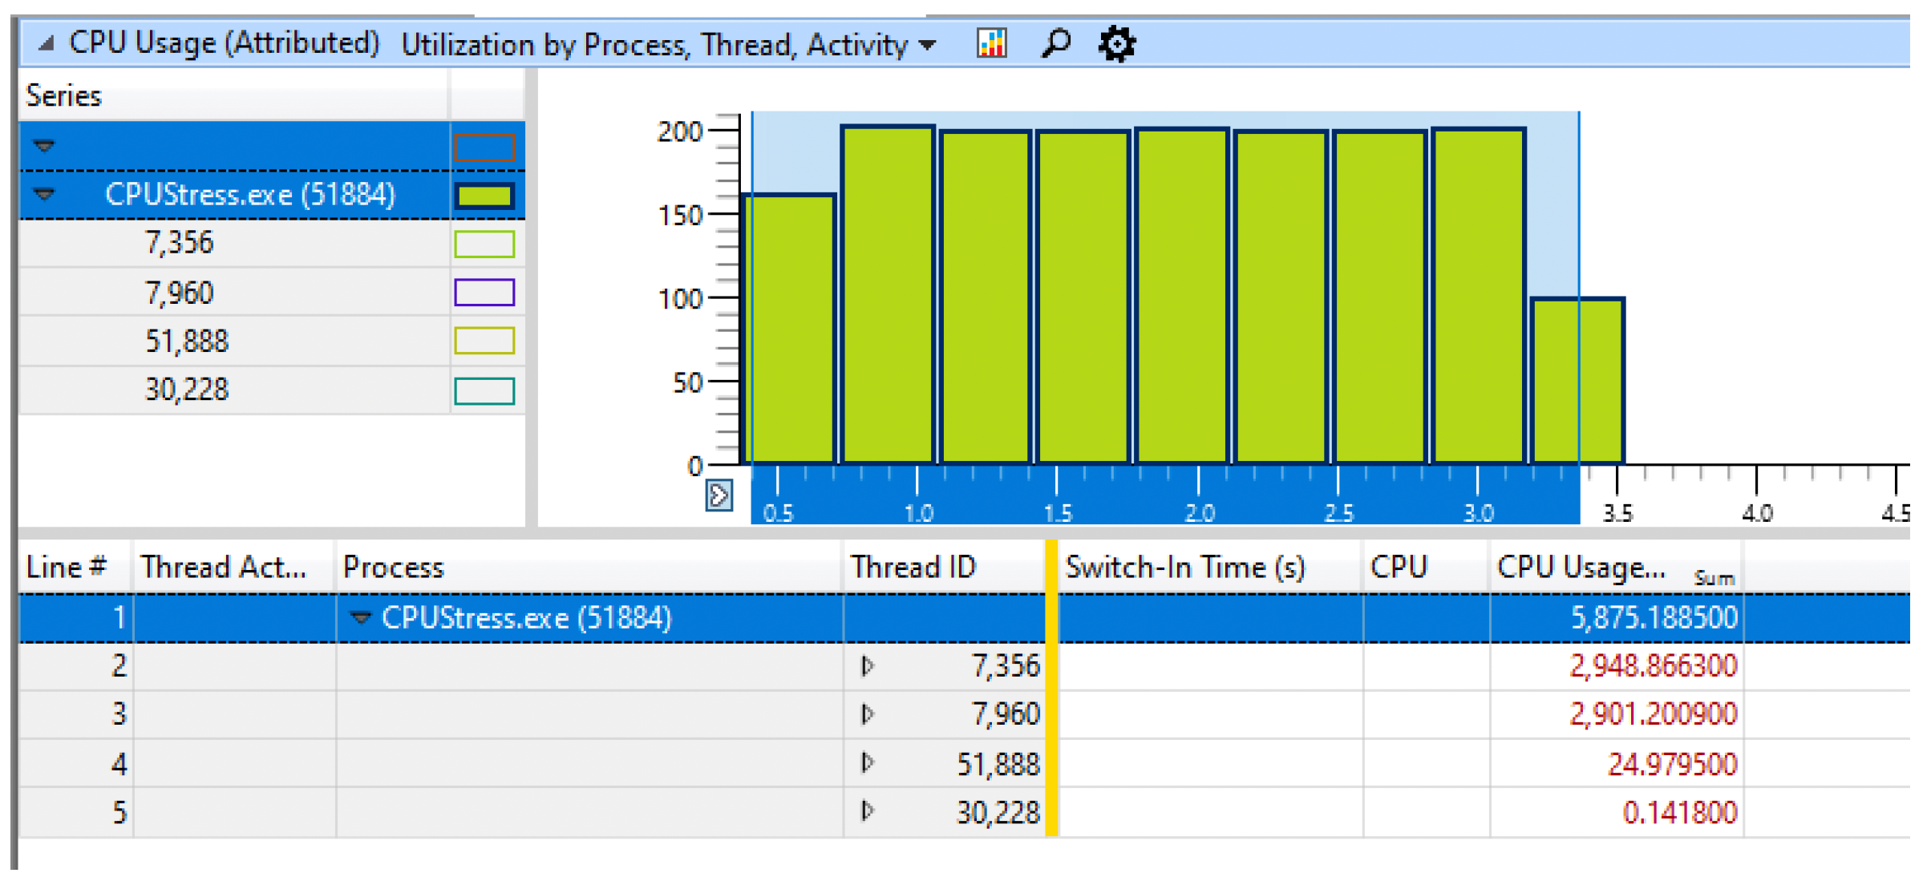Toggle series color box for thread 7,356
The image size is (1931, 877).
[484, 244]
